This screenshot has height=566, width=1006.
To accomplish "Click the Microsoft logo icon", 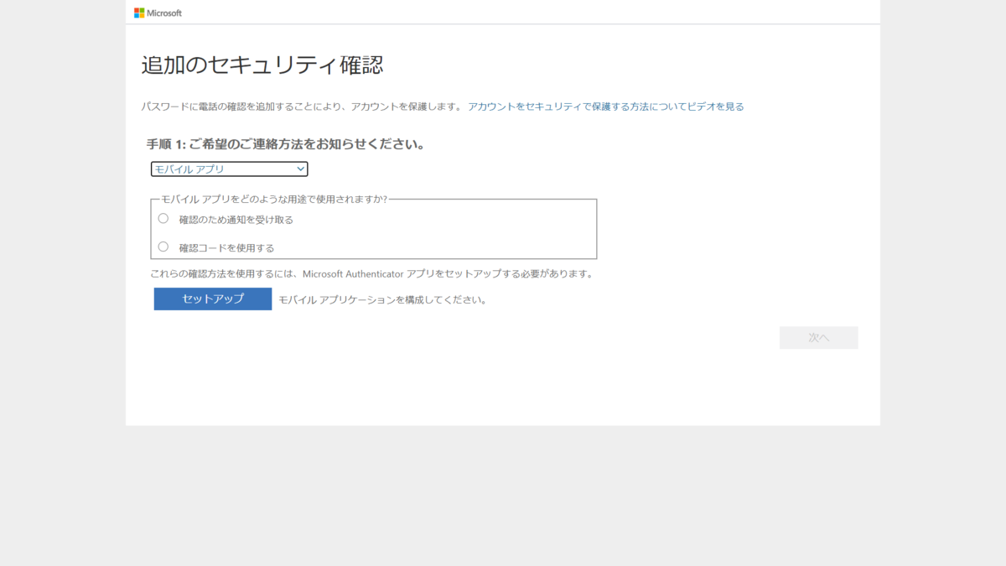I will [139, 13].
